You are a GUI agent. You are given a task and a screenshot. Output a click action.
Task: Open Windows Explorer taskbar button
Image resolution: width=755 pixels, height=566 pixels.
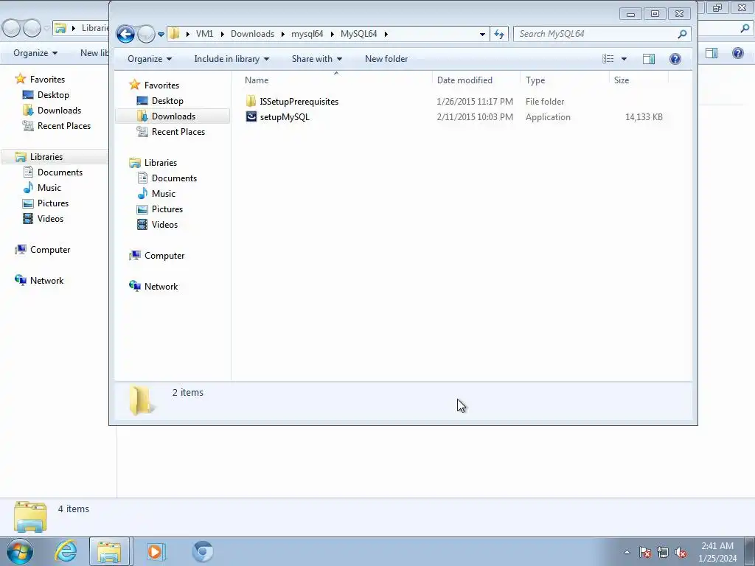[x=109, y=551]
